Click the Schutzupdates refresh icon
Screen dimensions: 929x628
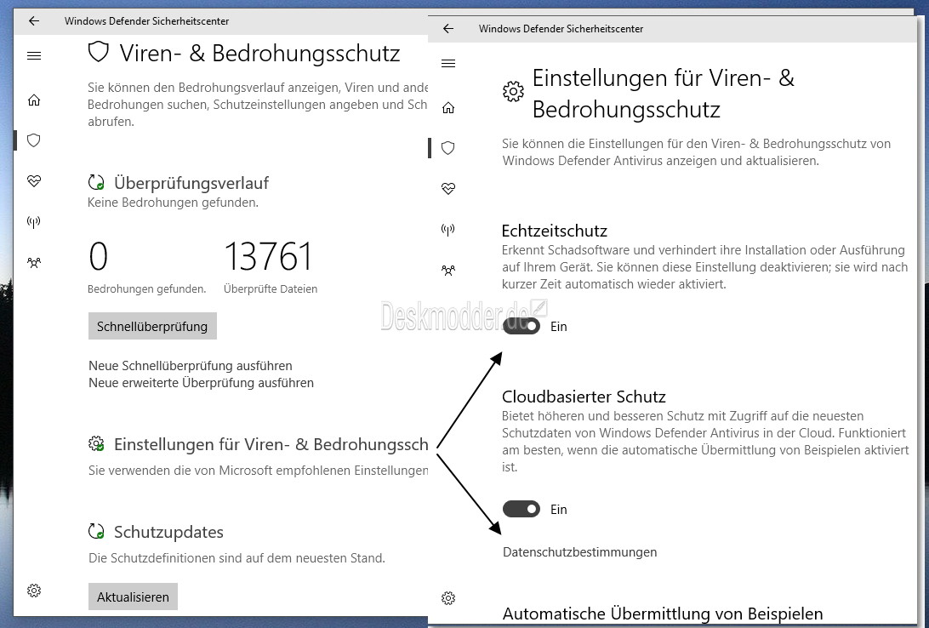click(x=96, y=532)
